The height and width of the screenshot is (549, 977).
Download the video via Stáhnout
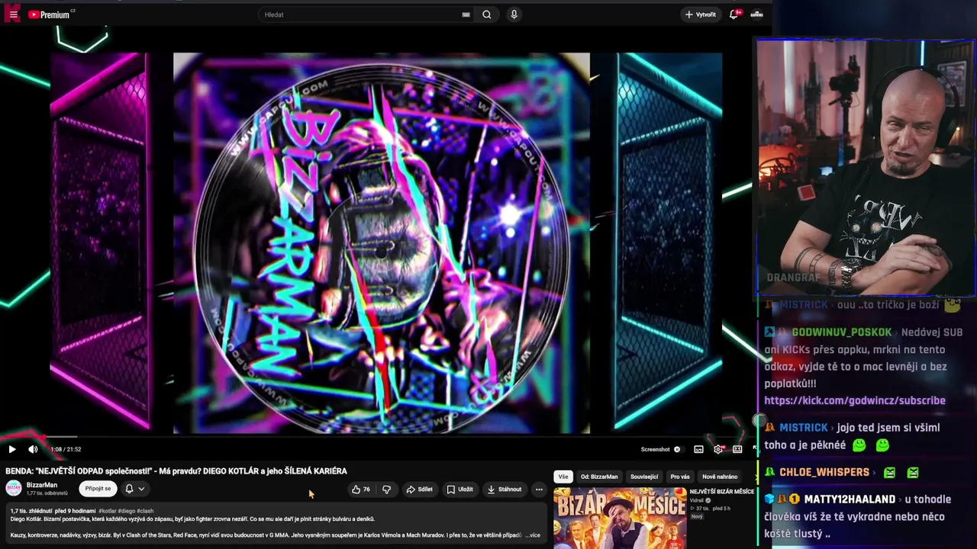pos(505,490)
